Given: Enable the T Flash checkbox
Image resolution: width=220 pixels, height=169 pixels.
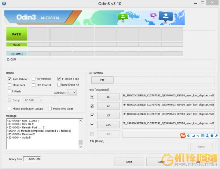Looking at the screenshot, I should [10, 91].
